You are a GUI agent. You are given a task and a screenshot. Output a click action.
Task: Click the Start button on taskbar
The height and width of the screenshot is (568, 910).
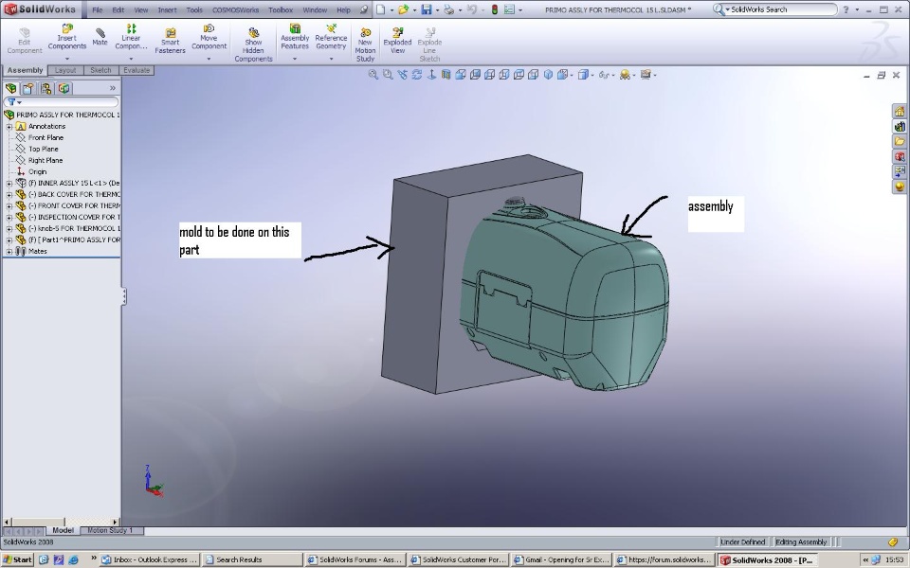(17, 559)
